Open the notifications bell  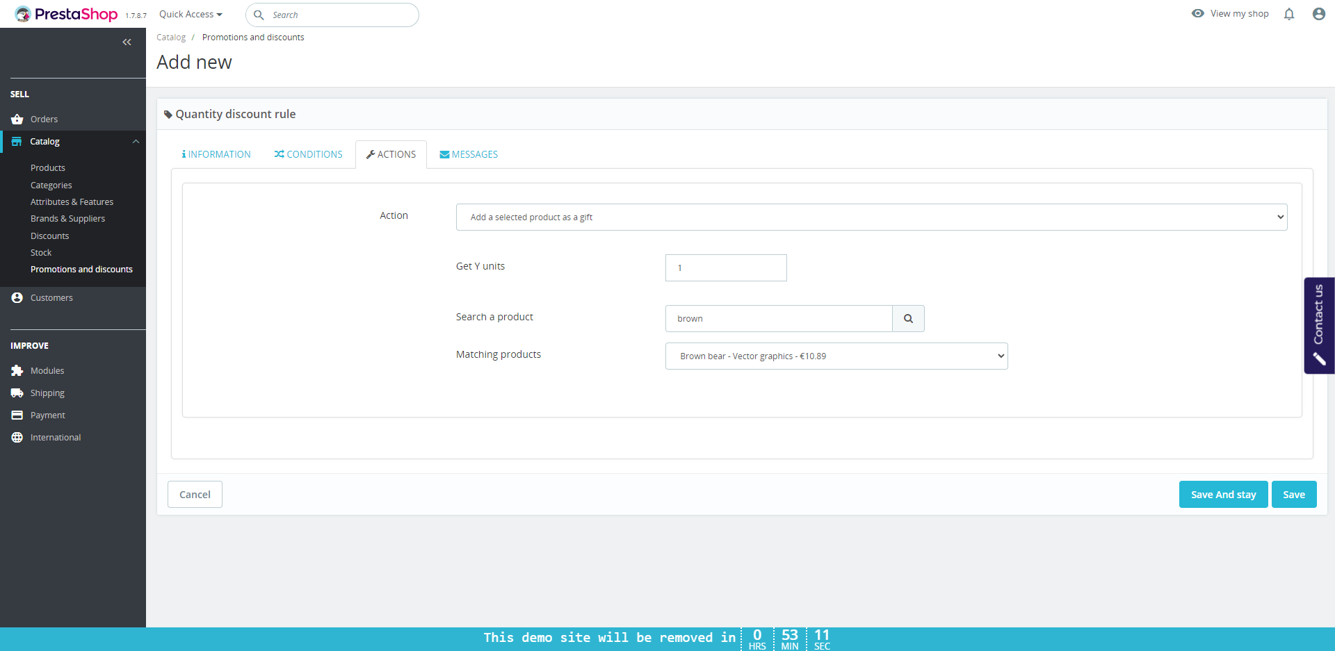pos(1289,14)
